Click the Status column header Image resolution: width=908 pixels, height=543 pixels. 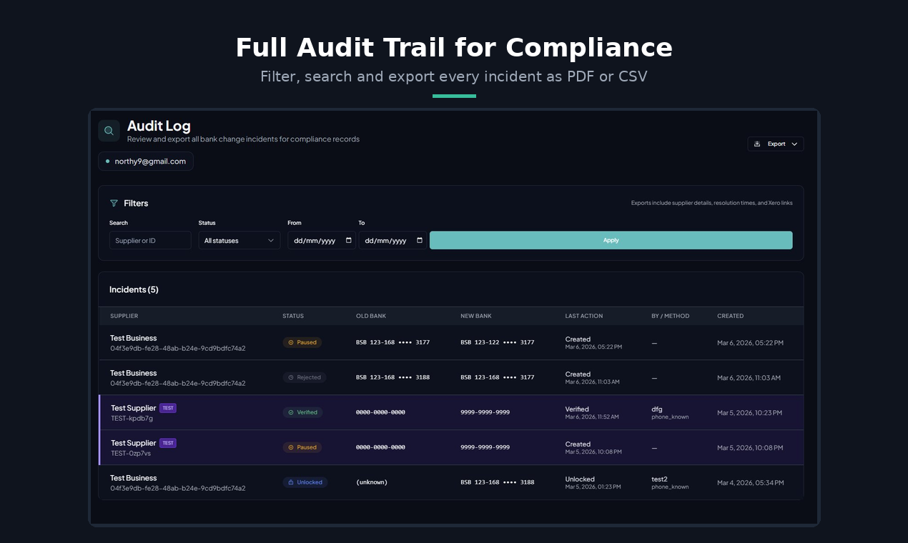(x=293, y=316)
